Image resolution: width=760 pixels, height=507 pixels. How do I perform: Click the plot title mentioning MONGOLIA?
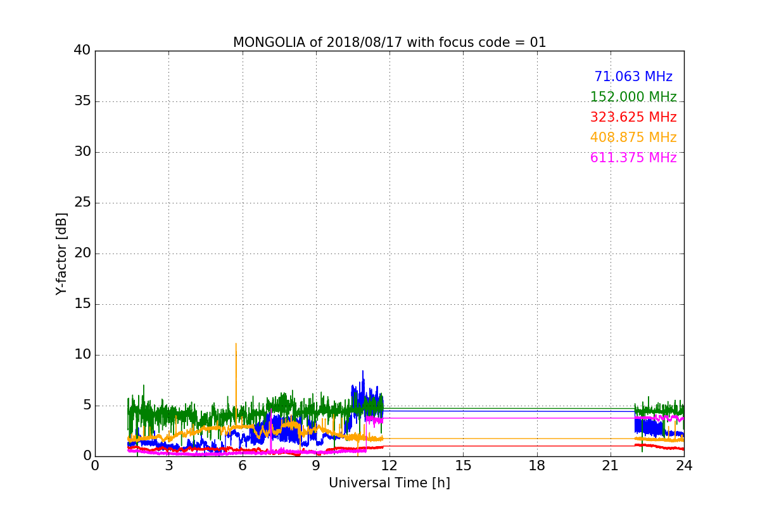pos(389,42)
